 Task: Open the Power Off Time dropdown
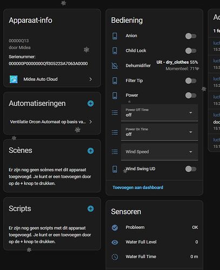pos(159,113)
